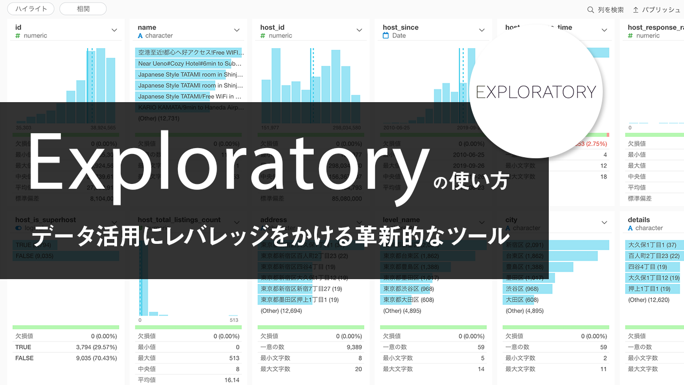Select the 空港至近!都心へ好アクセス bar in name

point(189,52)
